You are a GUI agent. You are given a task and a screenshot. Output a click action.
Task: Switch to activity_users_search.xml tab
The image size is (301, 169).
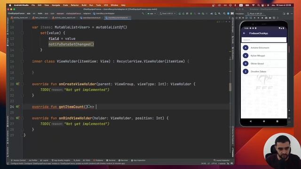point(64,18)
